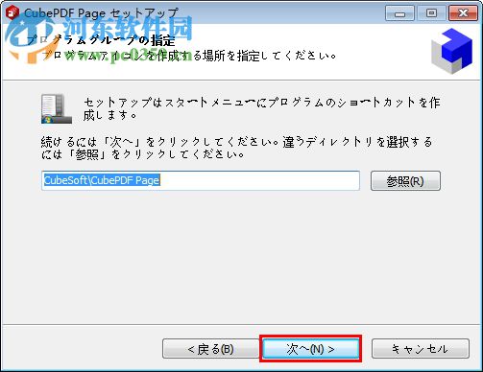Screen dimensions: 483x372
Task: Click the text starting with セットアップはスタートメニュー
Action: (x=261, y=108)
